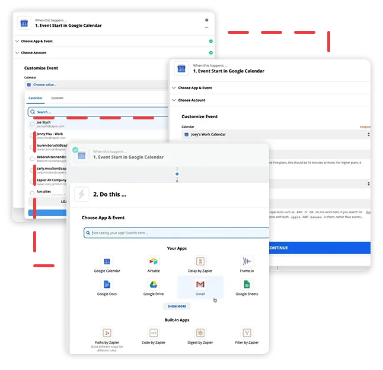Select Filter by Zapier built-in app
Screen dimensions: 383x370
247,336
